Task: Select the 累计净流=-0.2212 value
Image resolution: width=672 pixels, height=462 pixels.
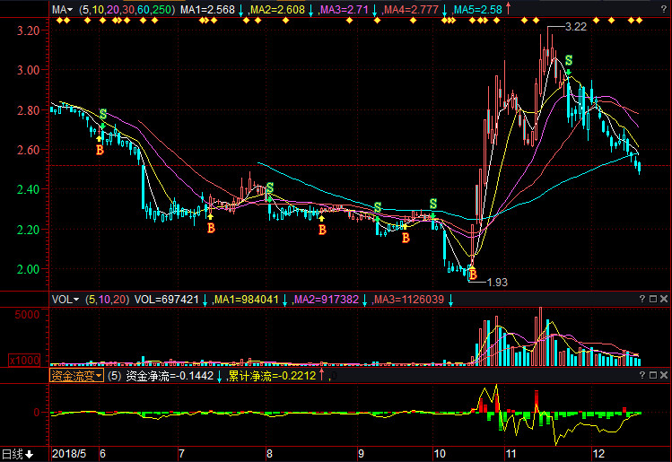Action: click(272, 376)
